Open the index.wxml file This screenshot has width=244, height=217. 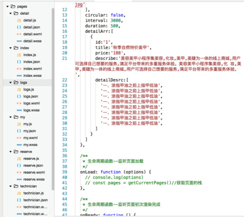point(33,69)
